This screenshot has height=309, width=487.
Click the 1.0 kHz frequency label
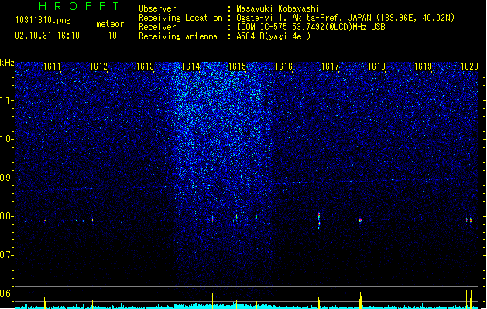(7, 139)
